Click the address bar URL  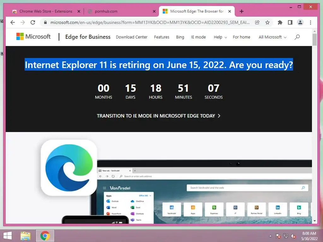[150, 22]
